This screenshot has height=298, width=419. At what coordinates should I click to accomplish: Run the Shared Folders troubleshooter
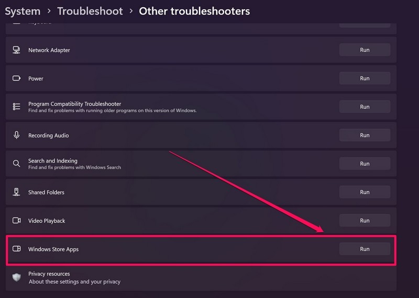click(x=365, y=192)
